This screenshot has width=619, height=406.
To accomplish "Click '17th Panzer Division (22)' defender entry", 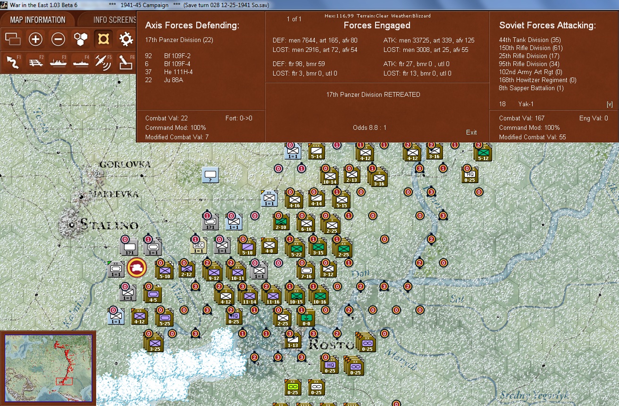I will point(179,40).
